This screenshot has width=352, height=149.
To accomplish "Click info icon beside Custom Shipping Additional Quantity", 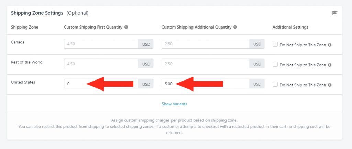I will coord(235,27).
